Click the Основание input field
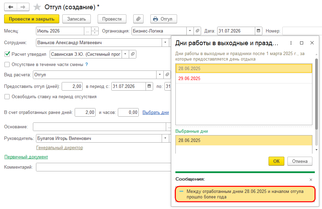 99,127
